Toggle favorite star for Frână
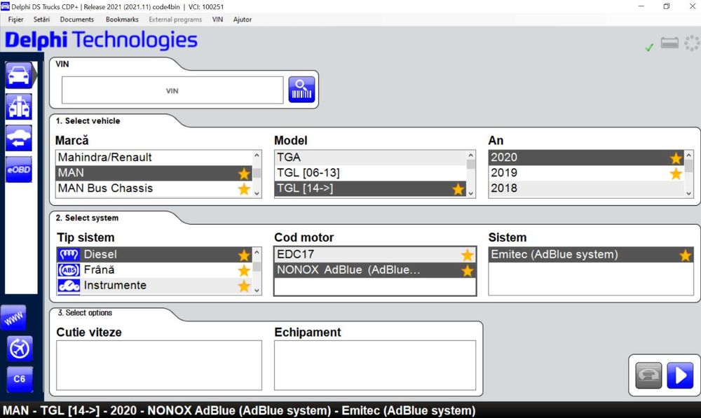The height and width of the screenshot is (418, 701). point(244,270)
